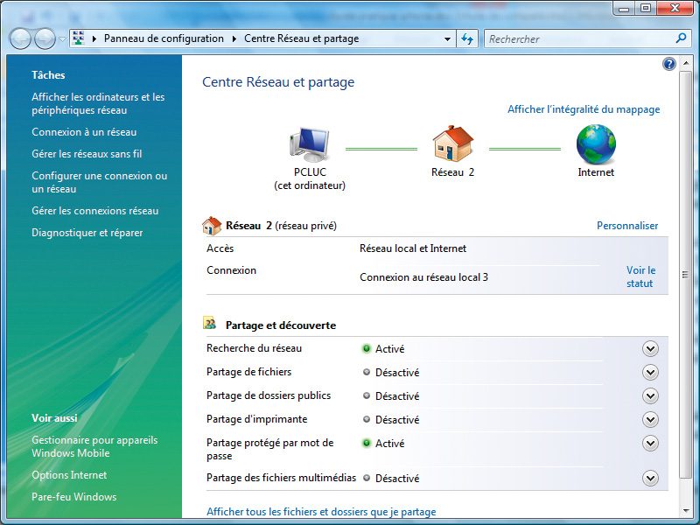The width and height of the screenshot is (700, 525).
Task: Select 'Panneau de configuration' breadcrumb
Action: click(x=164, y=38)
